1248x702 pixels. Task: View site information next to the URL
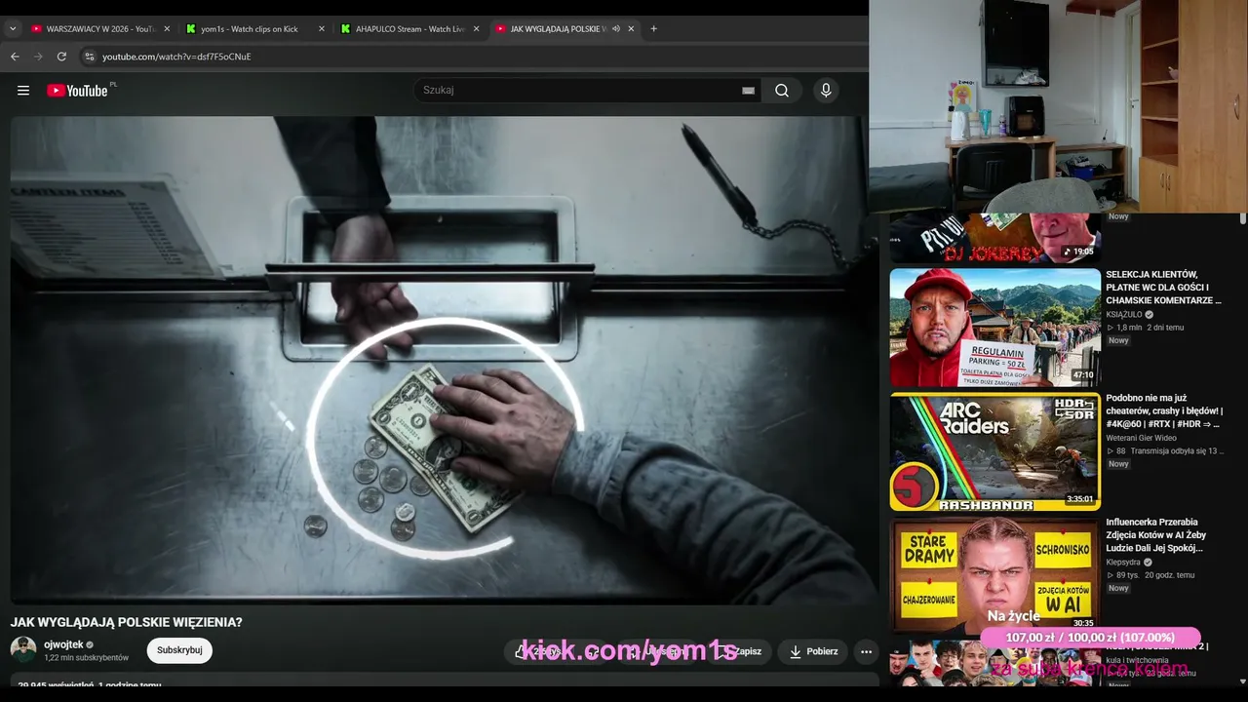[x=90, y=57]
